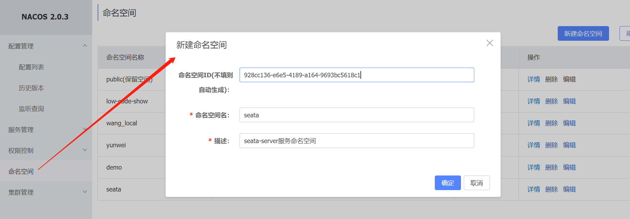Click the 新建命名空间 button
Image resolution: width=630 pixels, height=219 pixels.
click(583, 33)
